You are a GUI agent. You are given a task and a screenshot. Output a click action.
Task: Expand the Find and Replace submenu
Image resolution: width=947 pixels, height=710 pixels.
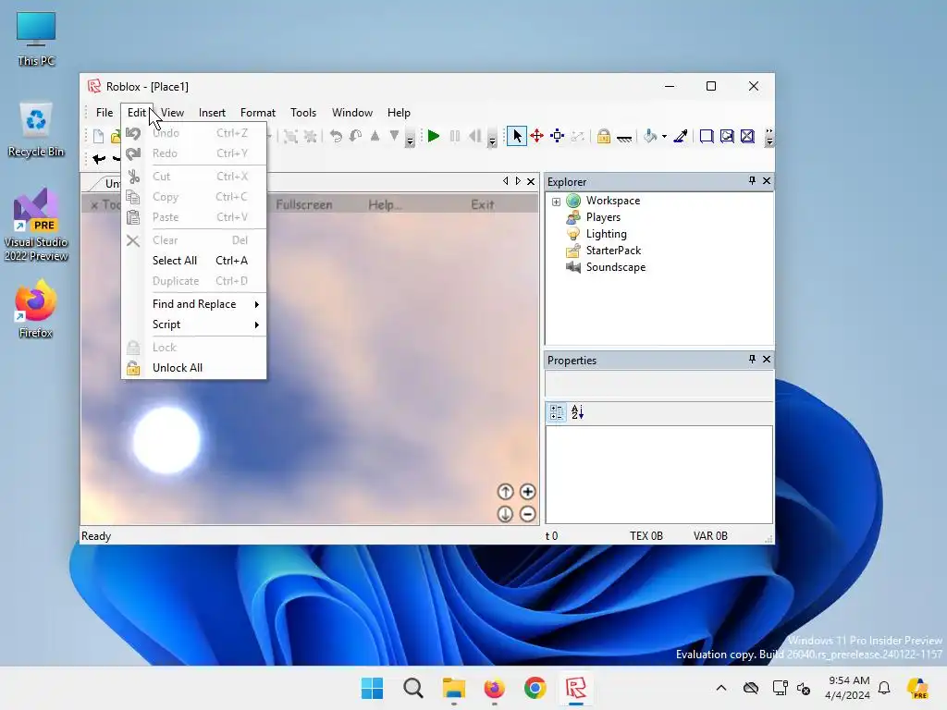pyautogui.click(x=194, y=304)
